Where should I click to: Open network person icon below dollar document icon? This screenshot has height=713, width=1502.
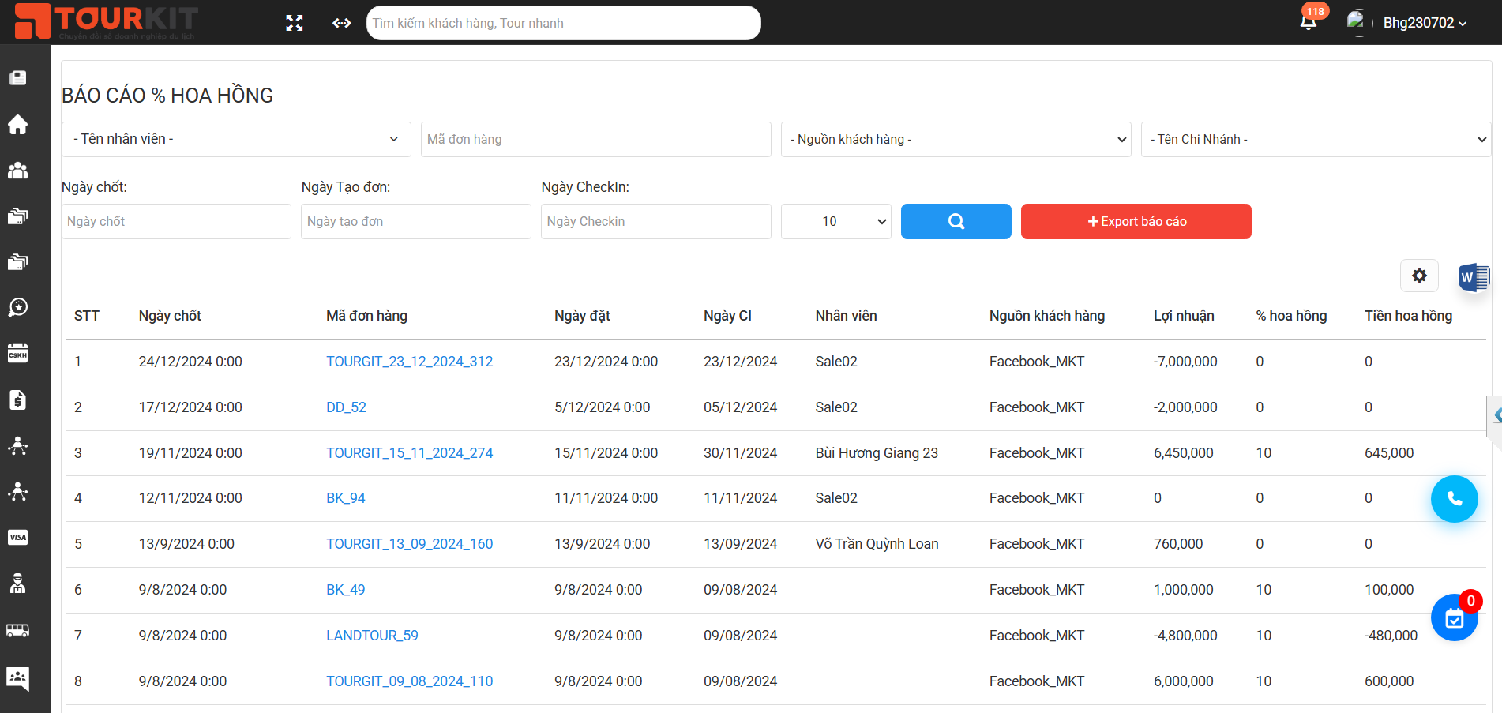(x=17, y=445)
